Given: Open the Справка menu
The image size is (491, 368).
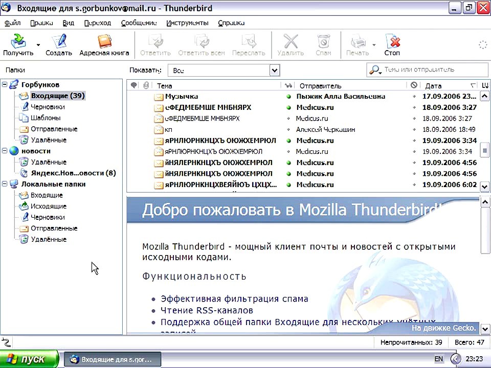Looking at the screenshot, I should click(231, 23).
